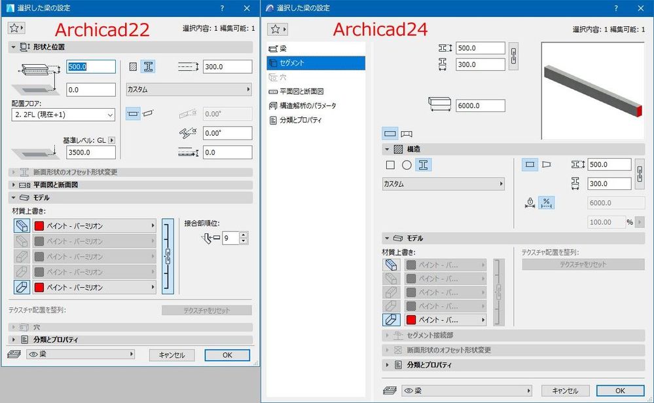
Task: Select 分類とプロパティ in Archicad24 sidebar
Action: pyautogui.click(x=316, y=120)
